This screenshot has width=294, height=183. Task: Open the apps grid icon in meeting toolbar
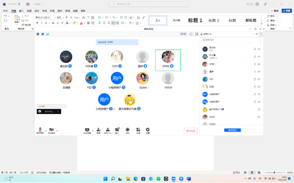(138, 131)
